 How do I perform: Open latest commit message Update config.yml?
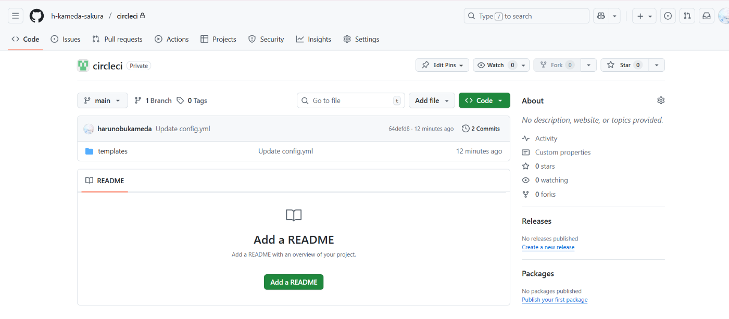click(183, 129)
